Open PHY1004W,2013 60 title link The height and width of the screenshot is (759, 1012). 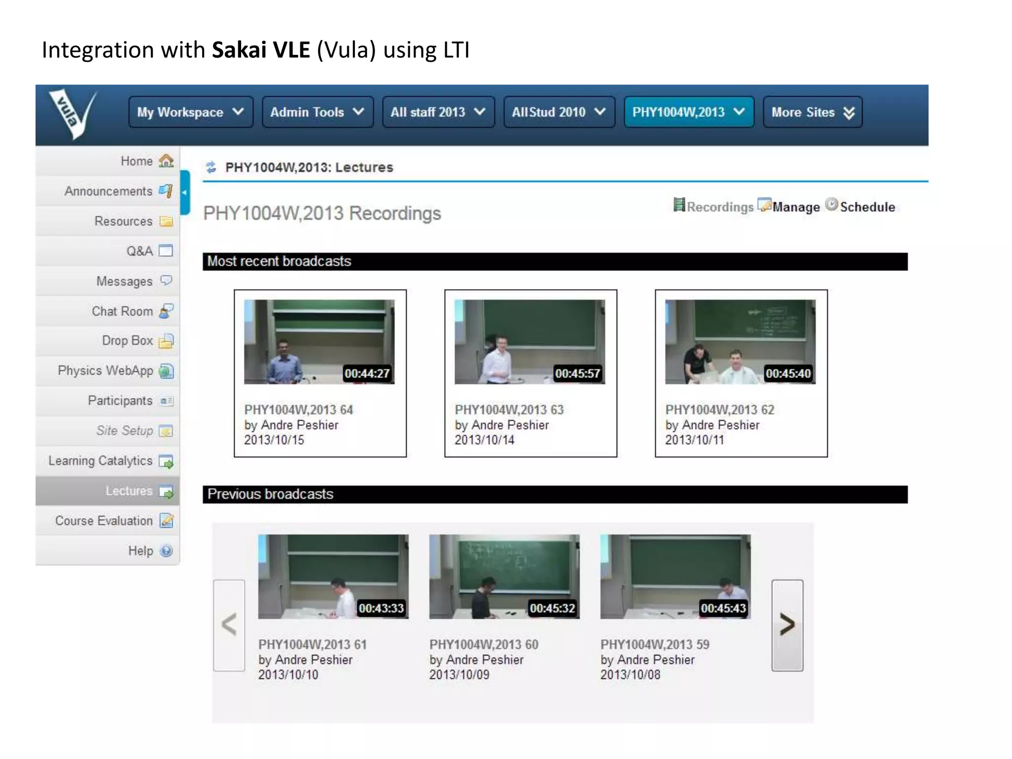coord(484,644)
